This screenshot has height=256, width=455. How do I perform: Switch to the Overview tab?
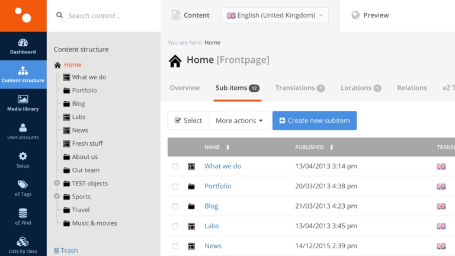pyautogui.click(x=185, y=88)
